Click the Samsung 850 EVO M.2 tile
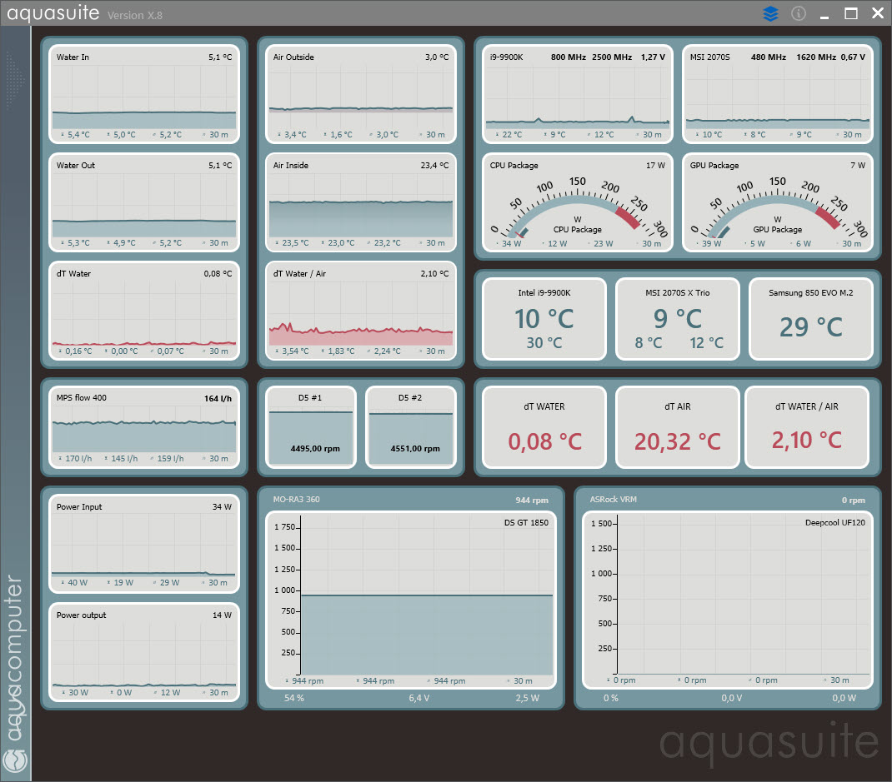The image size is (892, 782). pos(811,319)
